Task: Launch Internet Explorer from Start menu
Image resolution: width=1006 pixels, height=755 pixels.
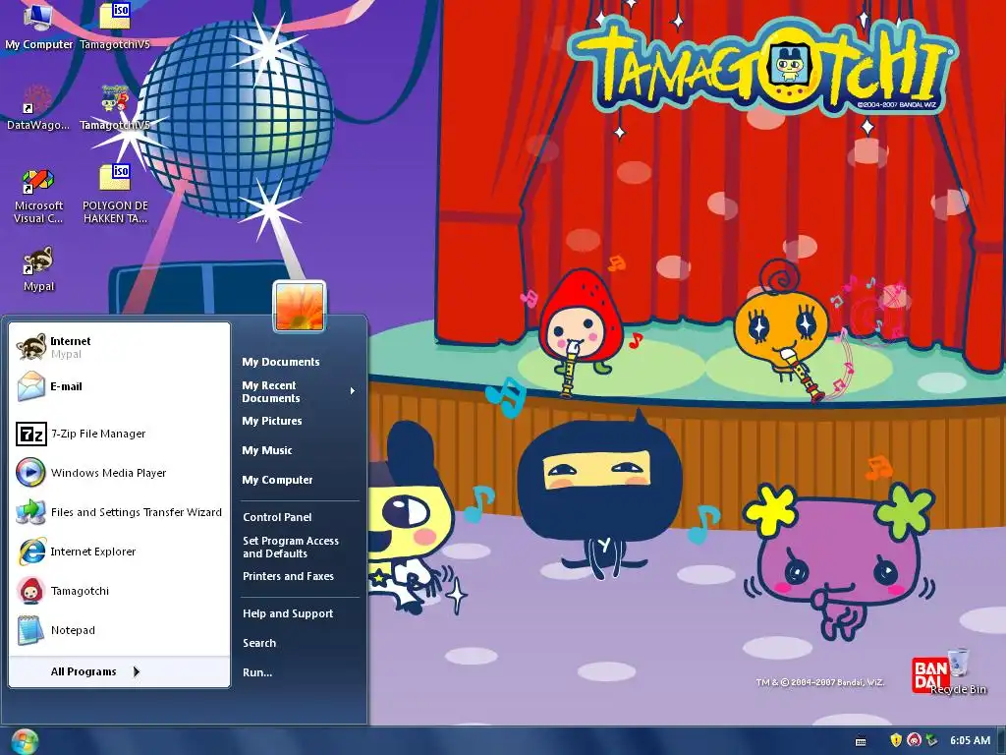Action: click(x=119, y=552)
